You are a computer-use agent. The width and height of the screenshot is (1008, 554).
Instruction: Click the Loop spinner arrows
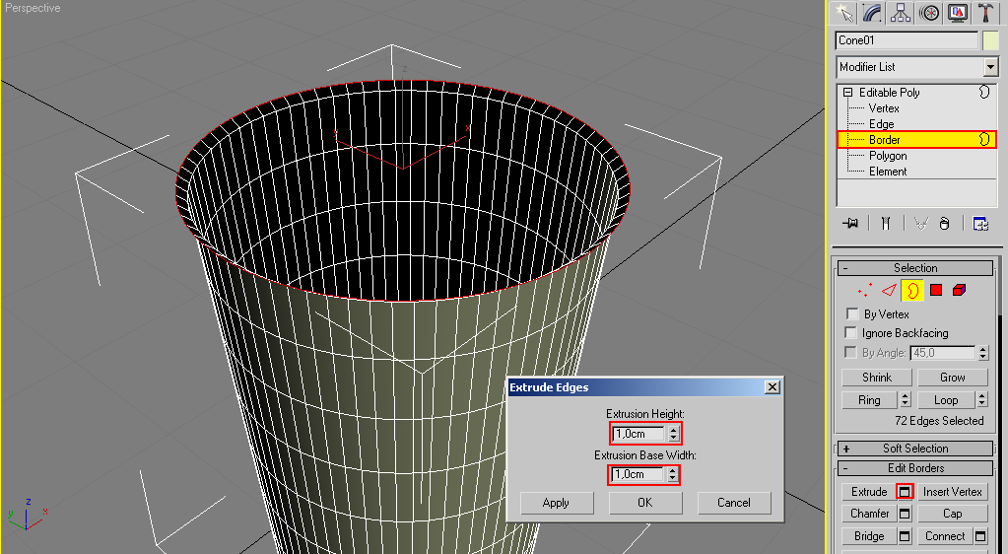(x=981, y=399)
